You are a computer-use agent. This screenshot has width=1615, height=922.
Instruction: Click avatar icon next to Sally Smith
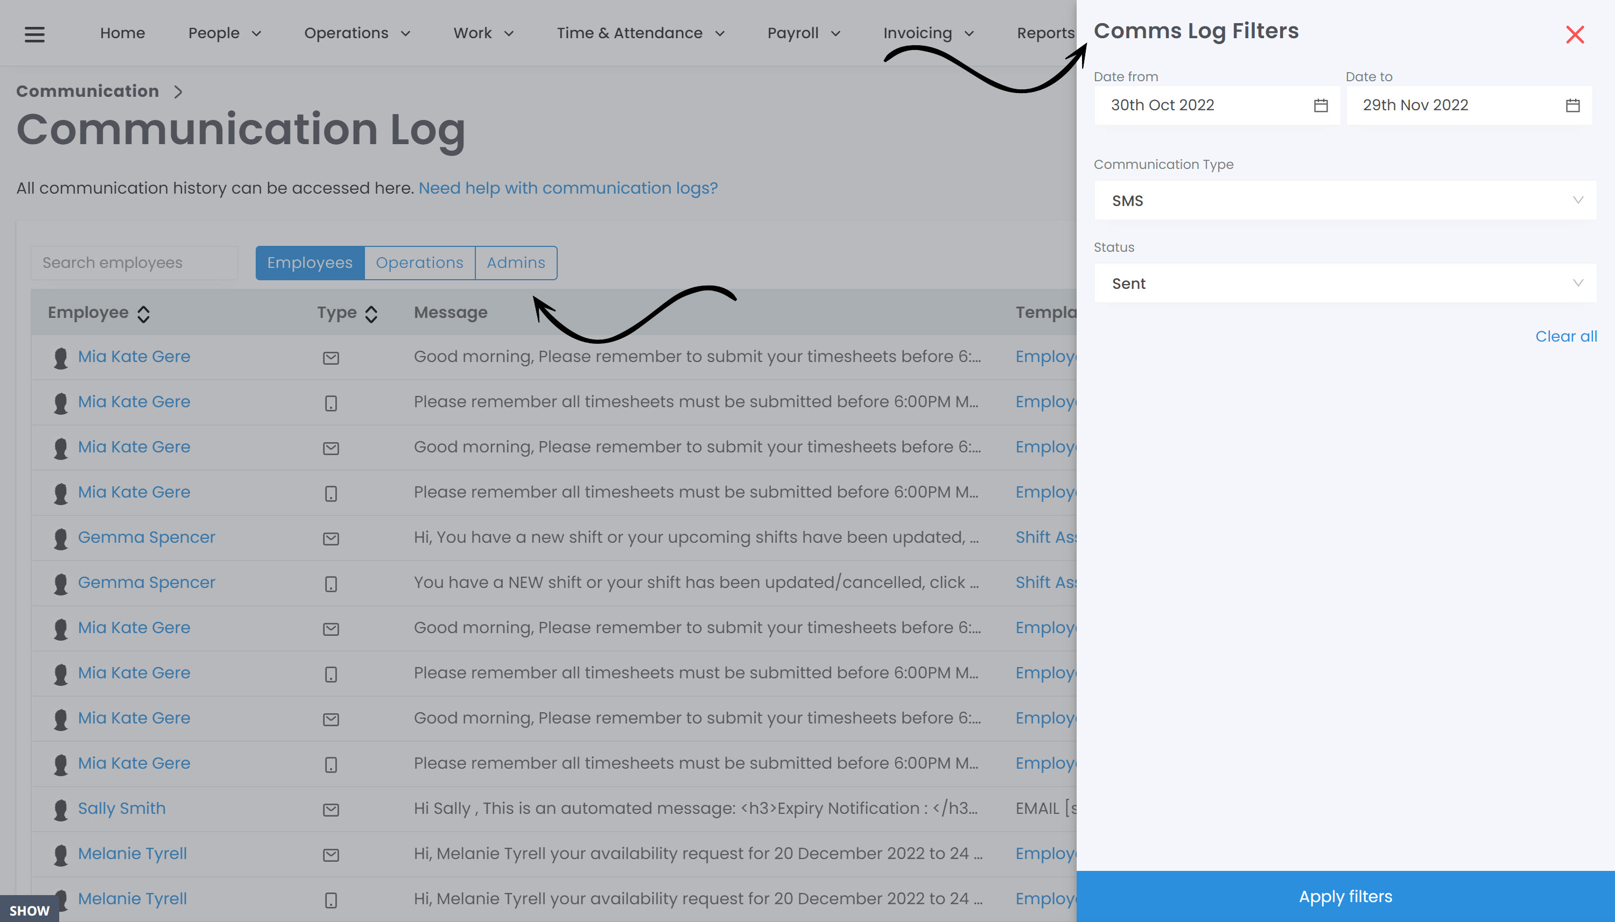61,809
